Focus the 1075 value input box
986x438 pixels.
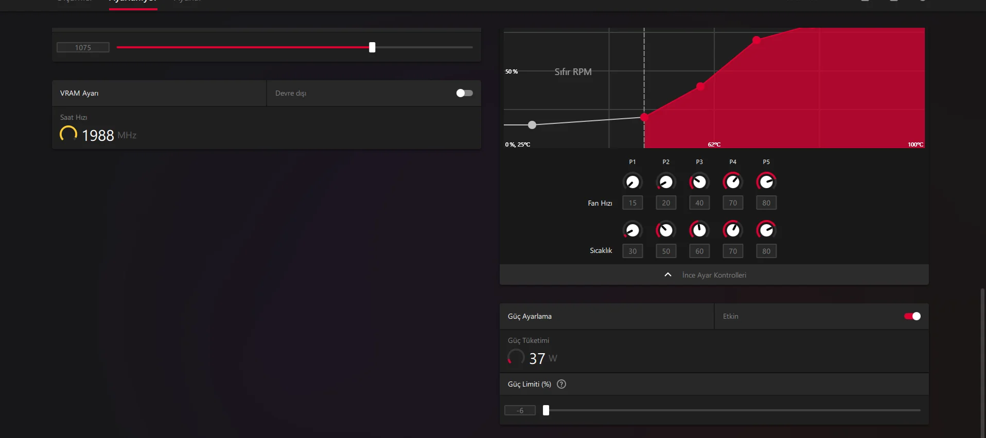tap(83, 47)
